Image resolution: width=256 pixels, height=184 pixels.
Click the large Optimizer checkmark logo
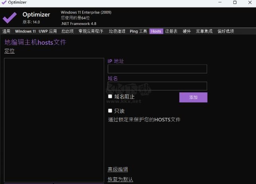point(10,18)
